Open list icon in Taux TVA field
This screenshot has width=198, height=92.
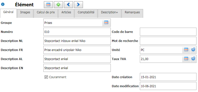pos(186,59)
